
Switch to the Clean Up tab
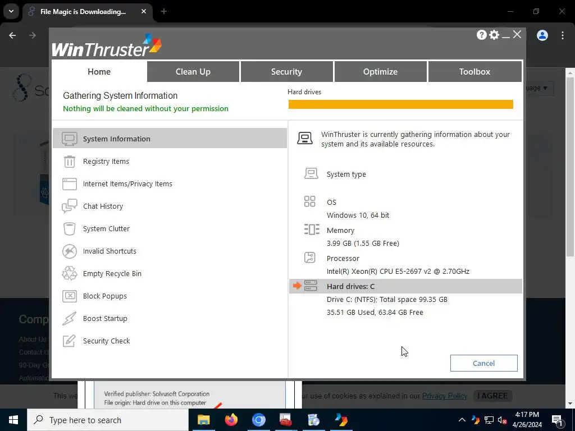tap(193, 71)
